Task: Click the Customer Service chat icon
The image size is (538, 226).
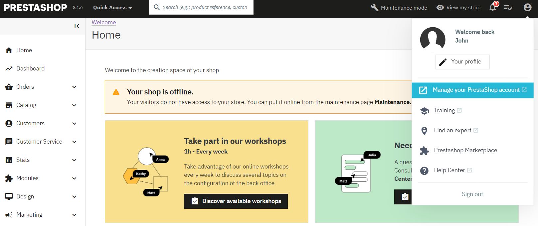Action: pyautogui.click(x=9, y=142)
